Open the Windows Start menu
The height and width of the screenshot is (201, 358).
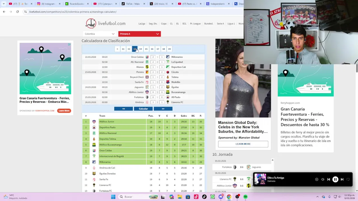click(x=113, y=197)
